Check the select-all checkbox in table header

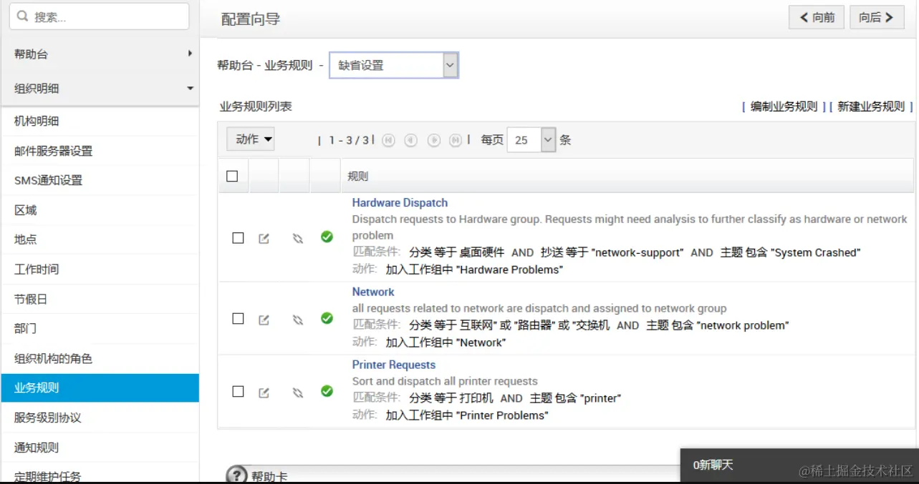point(232,174)
